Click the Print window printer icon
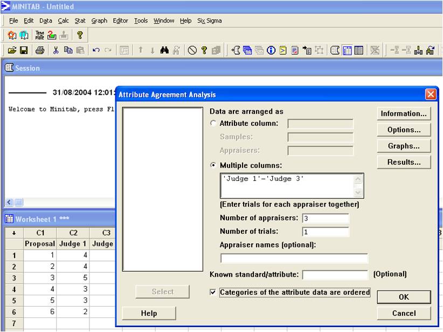 pyautogui.click(x=40, y=51)
